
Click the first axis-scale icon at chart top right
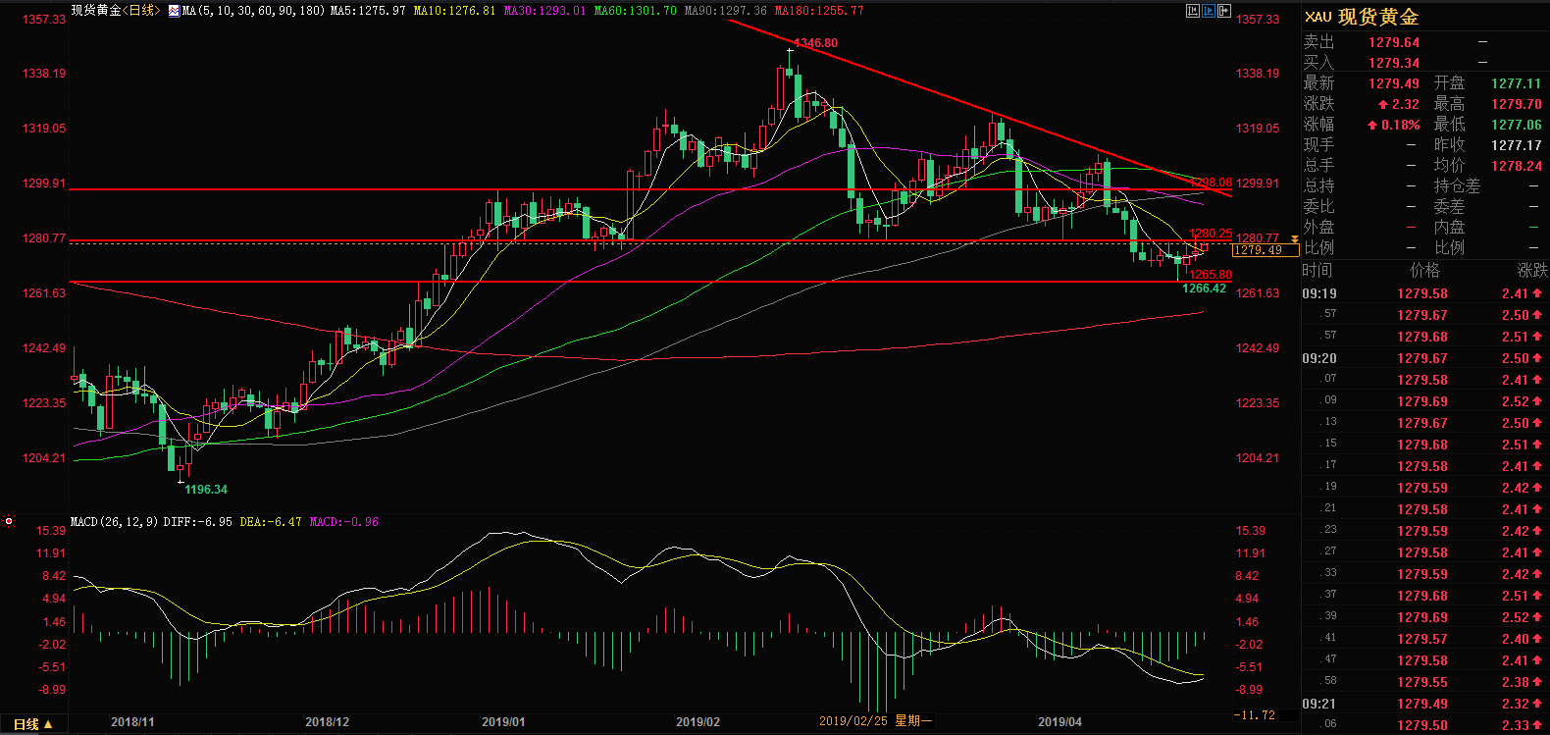pyautogui.click(x=1193, y=11)
